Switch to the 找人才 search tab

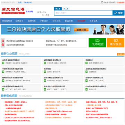tap(66, 9)
